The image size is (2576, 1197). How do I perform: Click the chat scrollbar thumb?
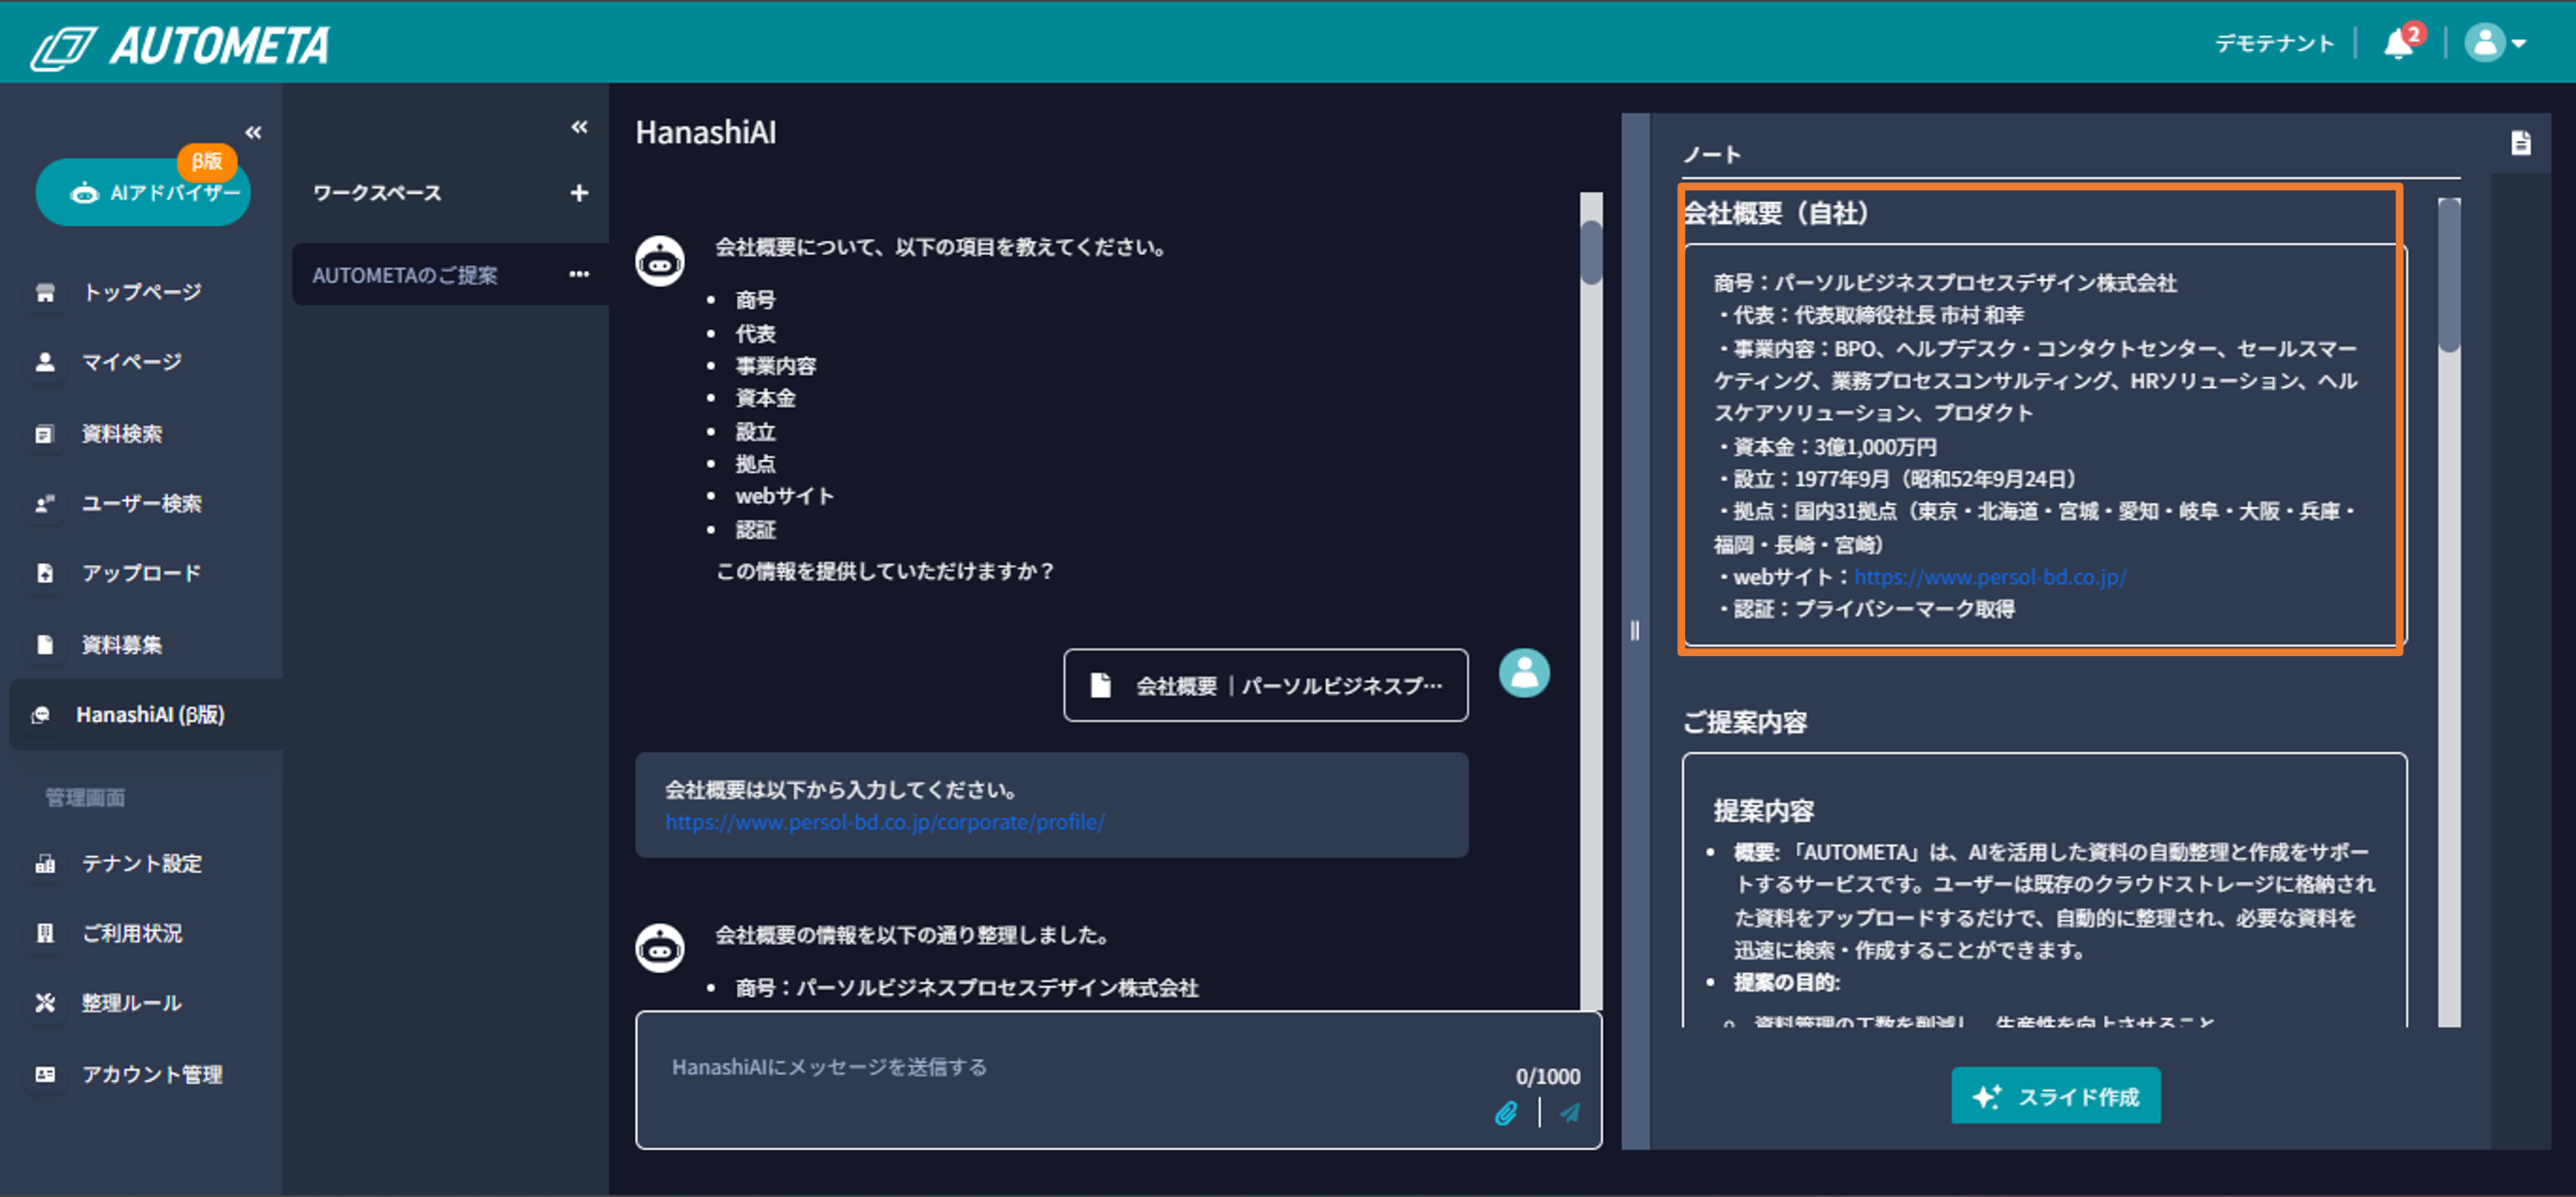pos(1591,252)
